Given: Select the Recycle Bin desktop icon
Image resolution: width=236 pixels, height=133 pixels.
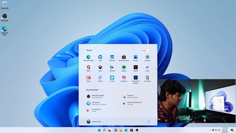Looking at the screenshot, I should [4, 5].
